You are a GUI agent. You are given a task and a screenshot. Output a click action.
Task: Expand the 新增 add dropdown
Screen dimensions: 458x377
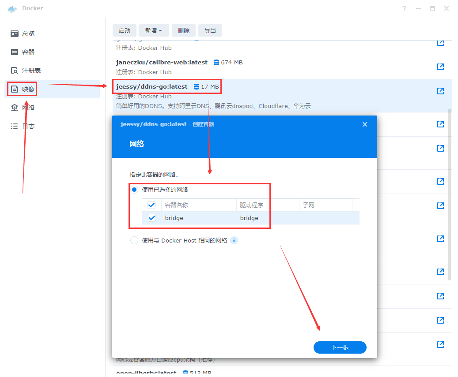153,30
